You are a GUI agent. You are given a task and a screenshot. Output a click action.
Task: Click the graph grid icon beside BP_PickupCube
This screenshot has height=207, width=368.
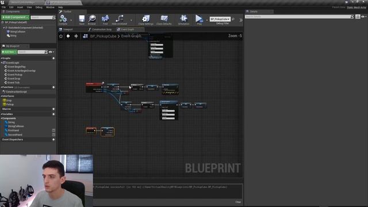coord(85,36)
